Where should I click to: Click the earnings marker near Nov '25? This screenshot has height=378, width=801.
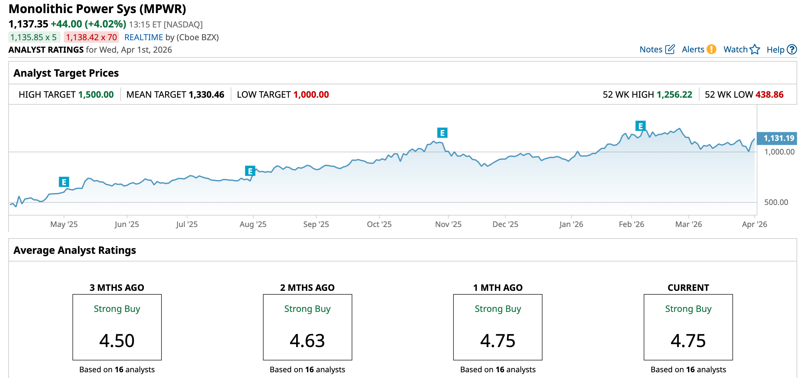click(x=442, y=132)
